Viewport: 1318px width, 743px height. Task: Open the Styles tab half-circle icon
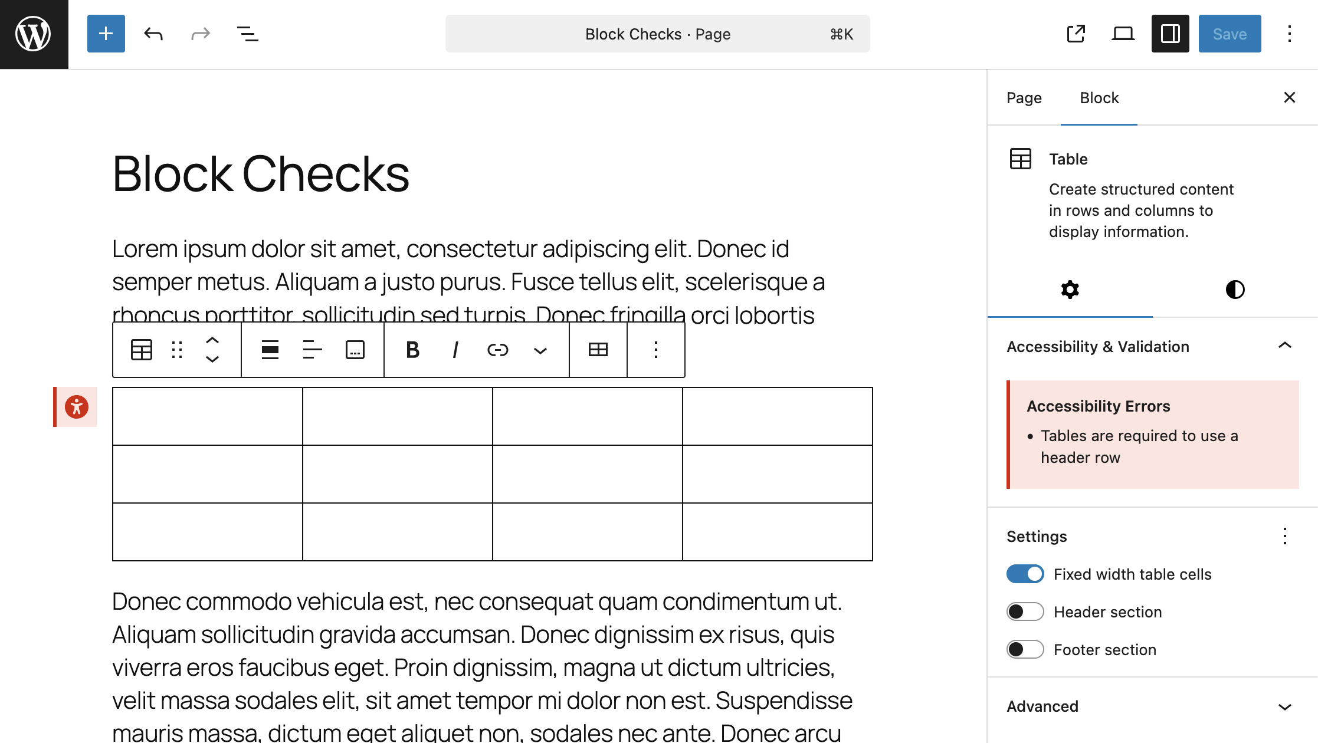point(1235,290)
